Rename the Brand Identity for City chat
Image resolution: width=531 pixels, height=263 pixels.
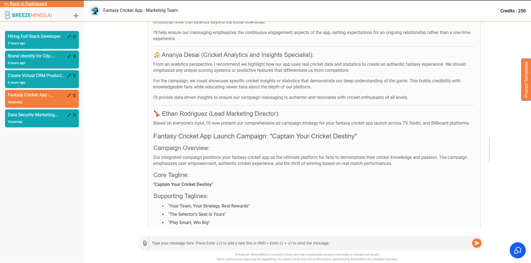pos(69,56)
